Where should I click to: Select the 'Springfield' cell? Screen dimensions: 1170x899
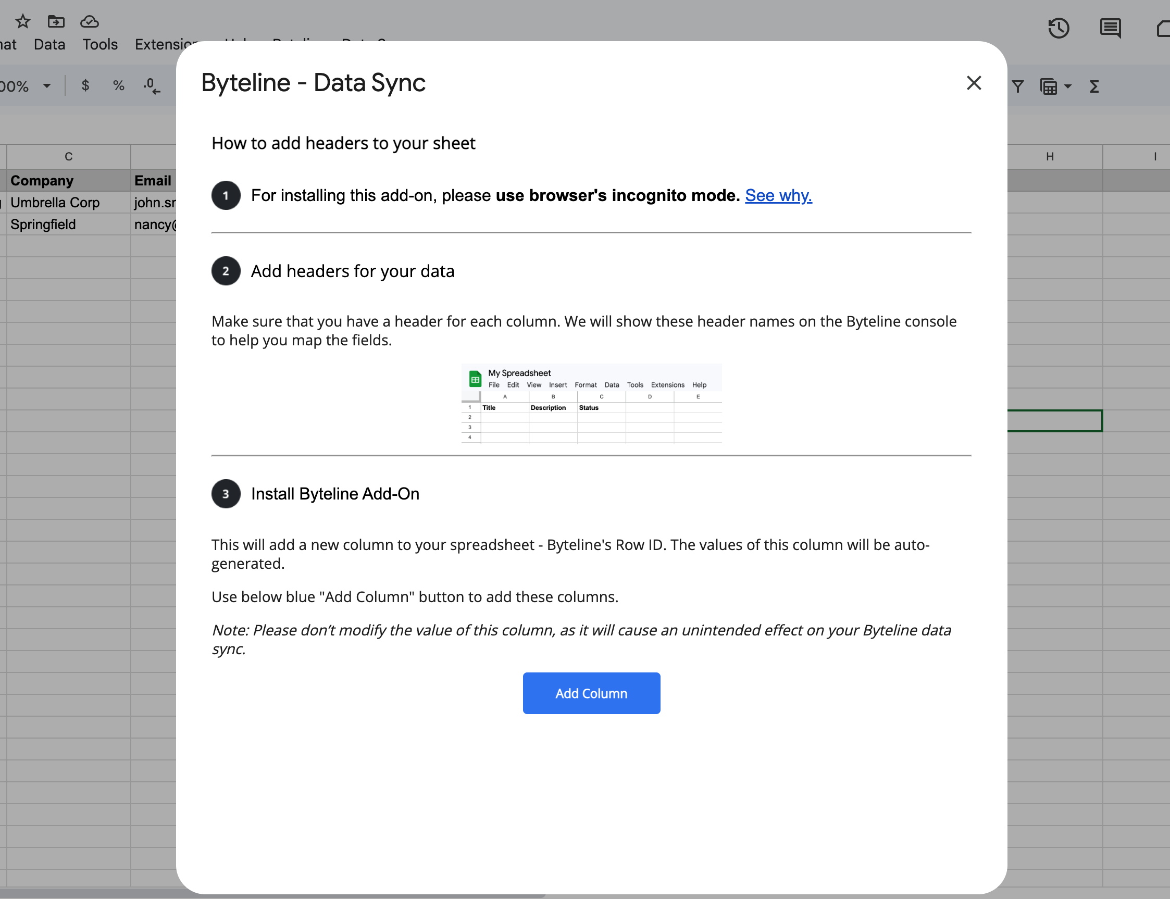(x=69, y=224)
